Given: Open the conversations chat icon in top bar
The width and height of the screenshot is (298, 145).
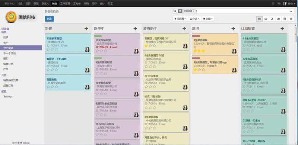Looking at the screenshot, I should click(x=279, y=3).
